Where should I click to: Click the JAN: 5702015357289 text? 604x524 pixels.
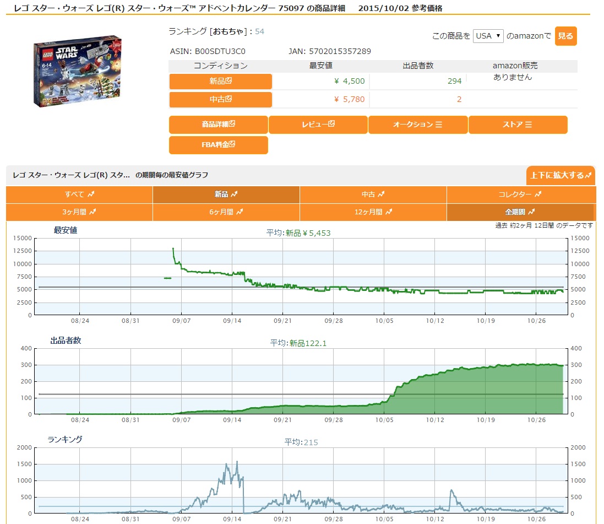coord(330,51)
